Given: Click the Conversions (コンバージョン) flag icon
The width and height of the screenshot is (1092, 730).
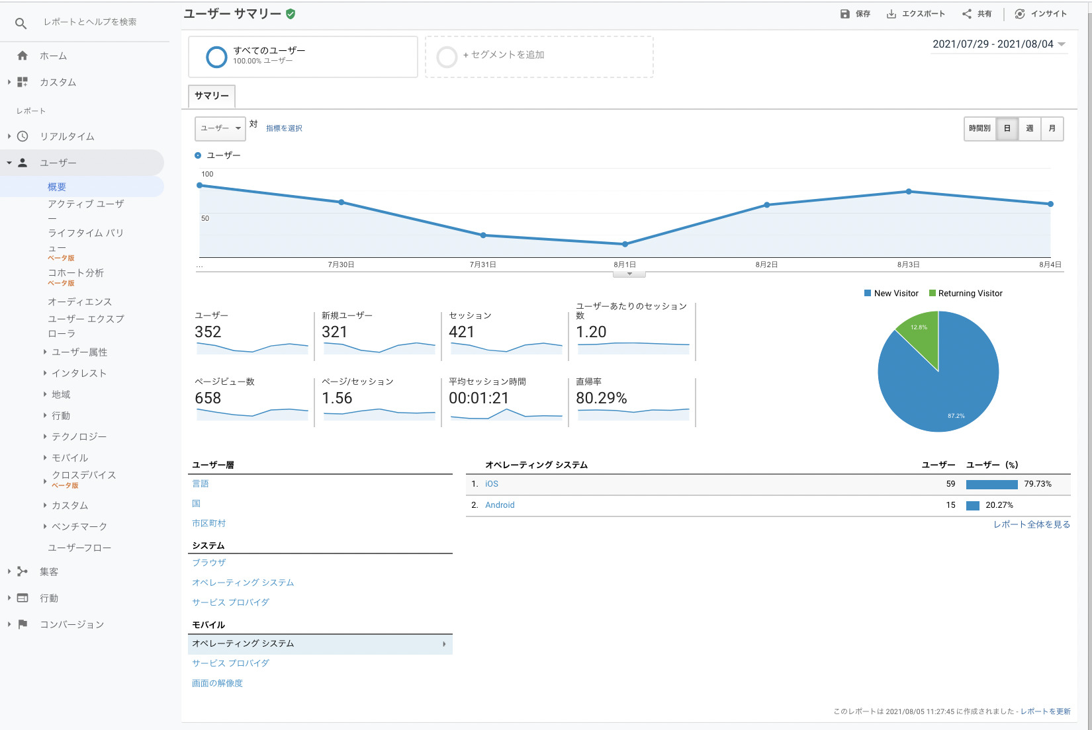Looking at the screenshot, I should click(x=23, y=624).
